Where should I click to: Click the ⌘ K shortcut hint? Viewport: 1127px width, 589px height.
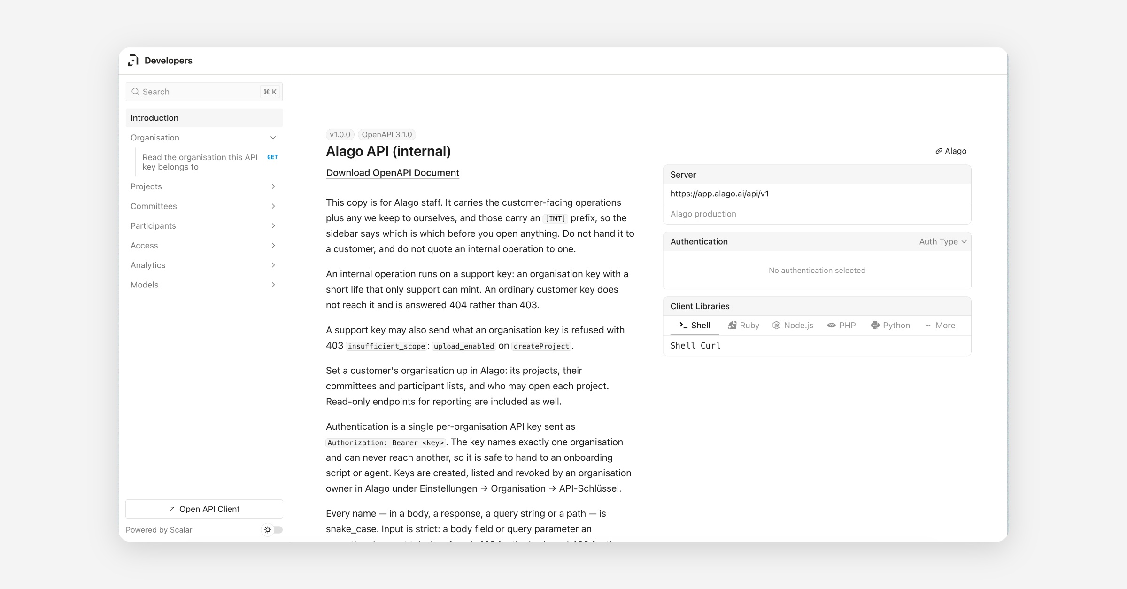[270, 92]
